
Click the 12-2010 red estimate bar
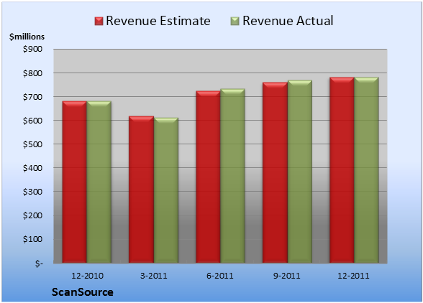click(x=75, y=182)
